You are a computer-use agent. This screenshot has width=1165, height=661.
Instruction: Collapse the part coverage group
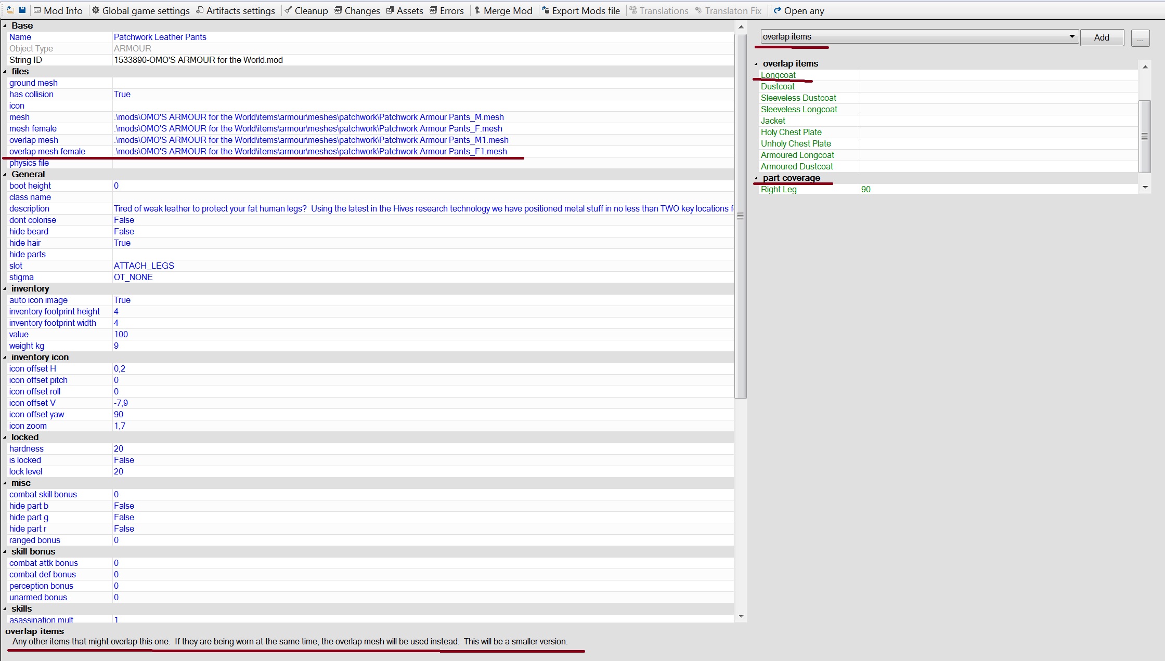point(756,178)
